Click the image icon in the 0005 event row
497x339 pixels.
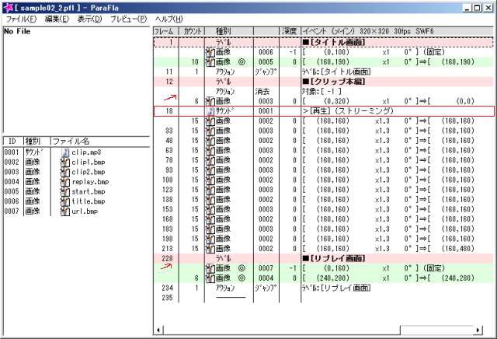tap(210, 62)
